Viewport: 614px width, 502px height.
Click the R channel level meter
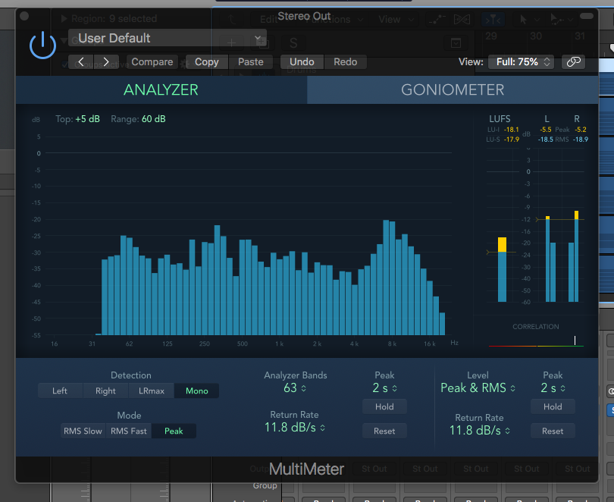573,256
